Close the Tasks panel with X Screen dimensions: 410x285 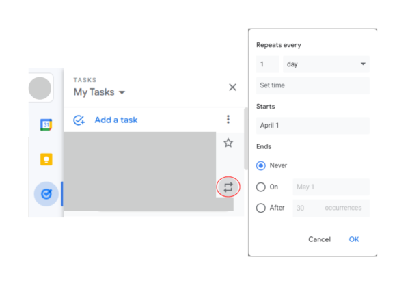[x=232, y=87]
